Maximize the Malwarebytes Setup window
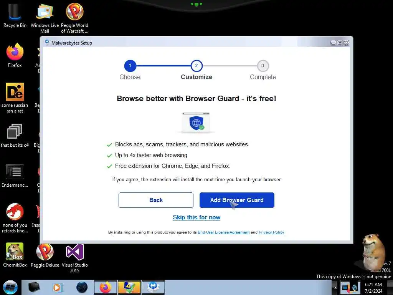The width and height of the screenshot is (393, 295). [x=340, y=43]
